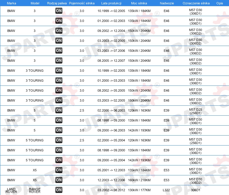Click the Moc silnika column header

(139, 3)
